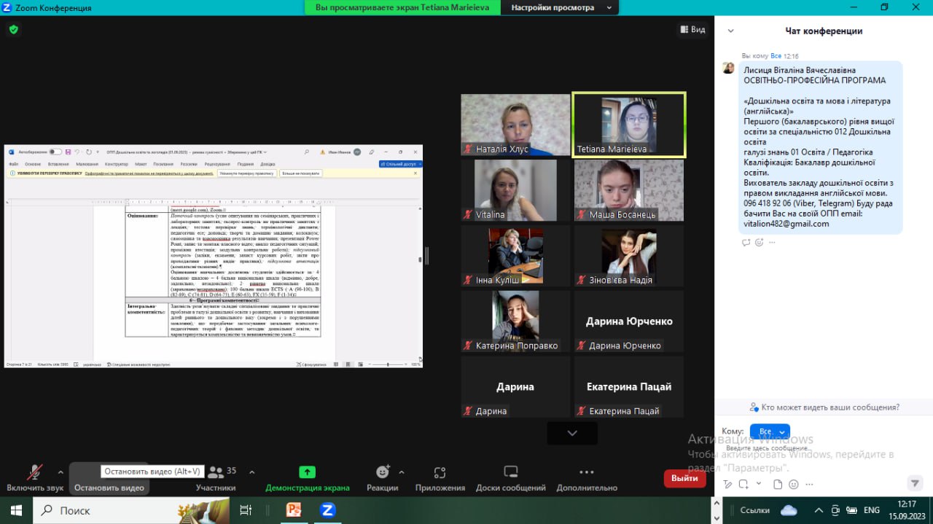This screenshot has width=933, height=524.
Task: Select Зінов'єва Надія video tile
Action: (x=628, y=256)
